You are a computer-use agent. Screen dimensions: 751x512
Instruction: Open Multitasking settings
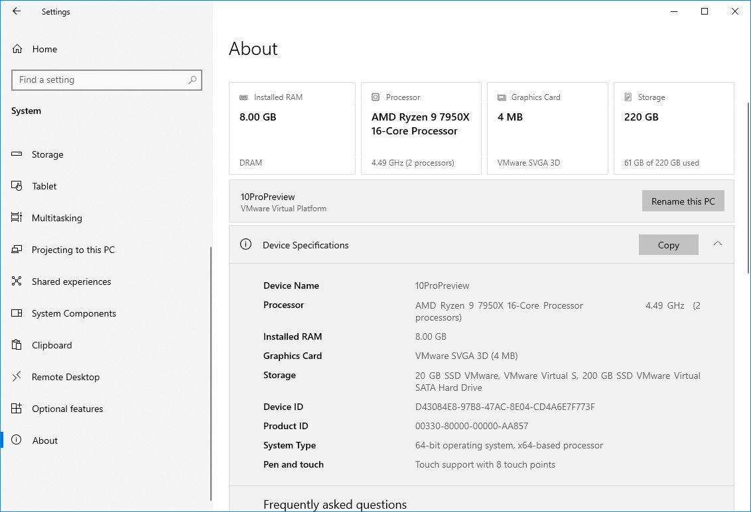[105, 218]
